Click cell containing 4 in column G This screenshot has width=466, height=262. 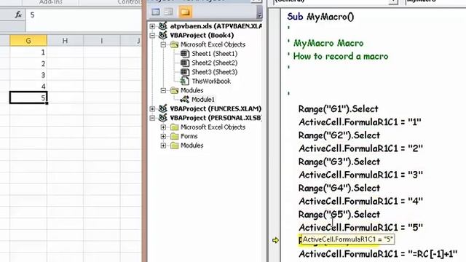click(x=28, y=87)
